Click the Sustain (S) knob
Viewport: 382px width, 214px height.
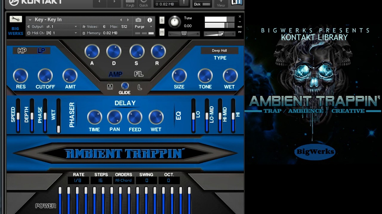click(x=137, y=51)
